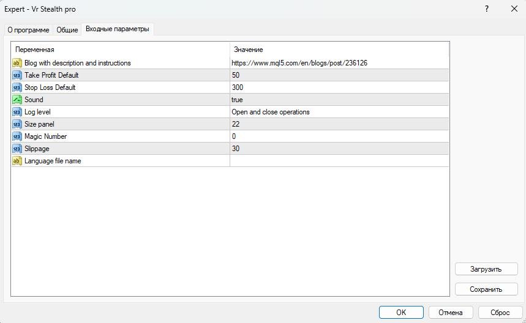Switch to the 'О программе' tab
526x323 pixels.
pyautogui.click(x=29, y=30)
